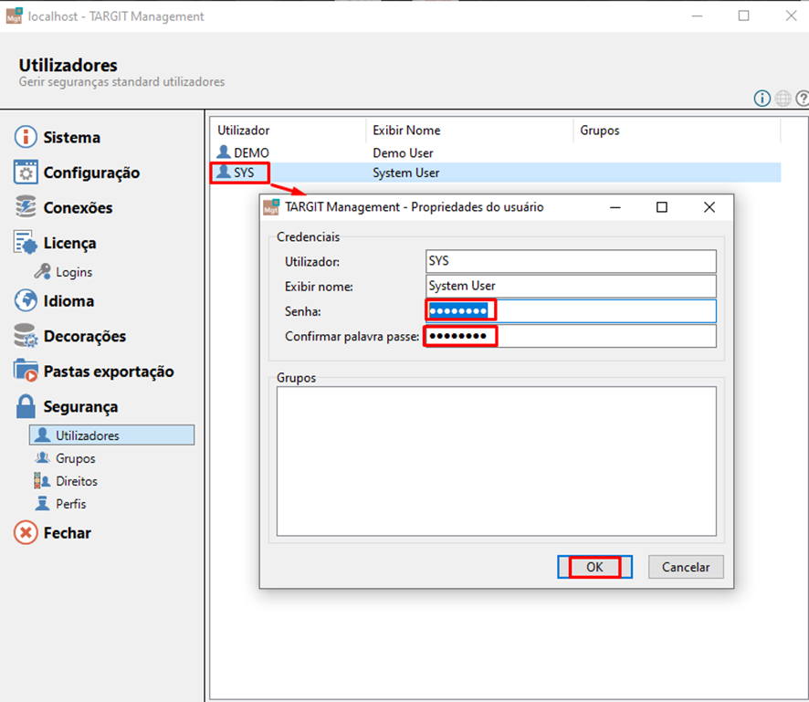This screenshot has height=702, width=809.
Task: Close the Propriedades do usuário dialog
Action: point(709,207)
